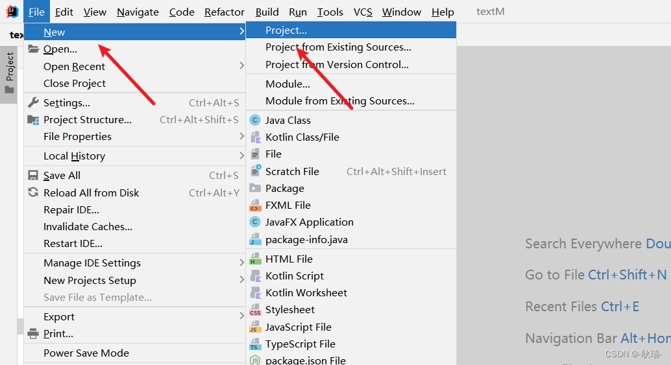Open the File menu
671x365 pixels.
click(36, 12)
